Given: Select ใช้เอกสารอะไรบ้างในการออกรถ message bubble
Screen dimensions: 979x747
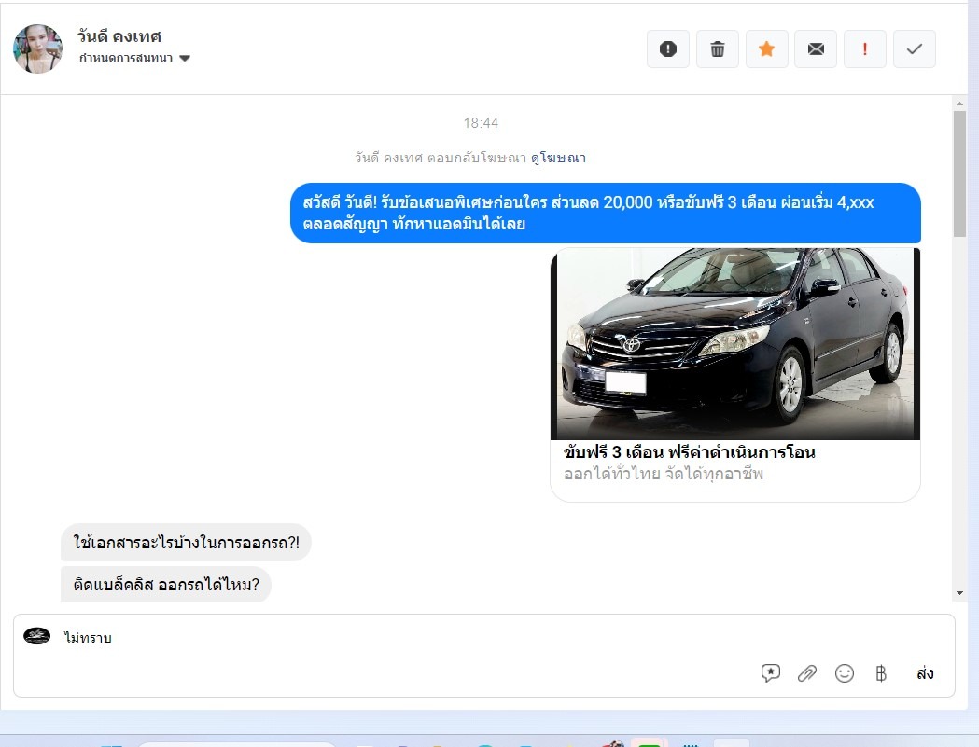Looking at the screenshot, I should coord(186,543).
